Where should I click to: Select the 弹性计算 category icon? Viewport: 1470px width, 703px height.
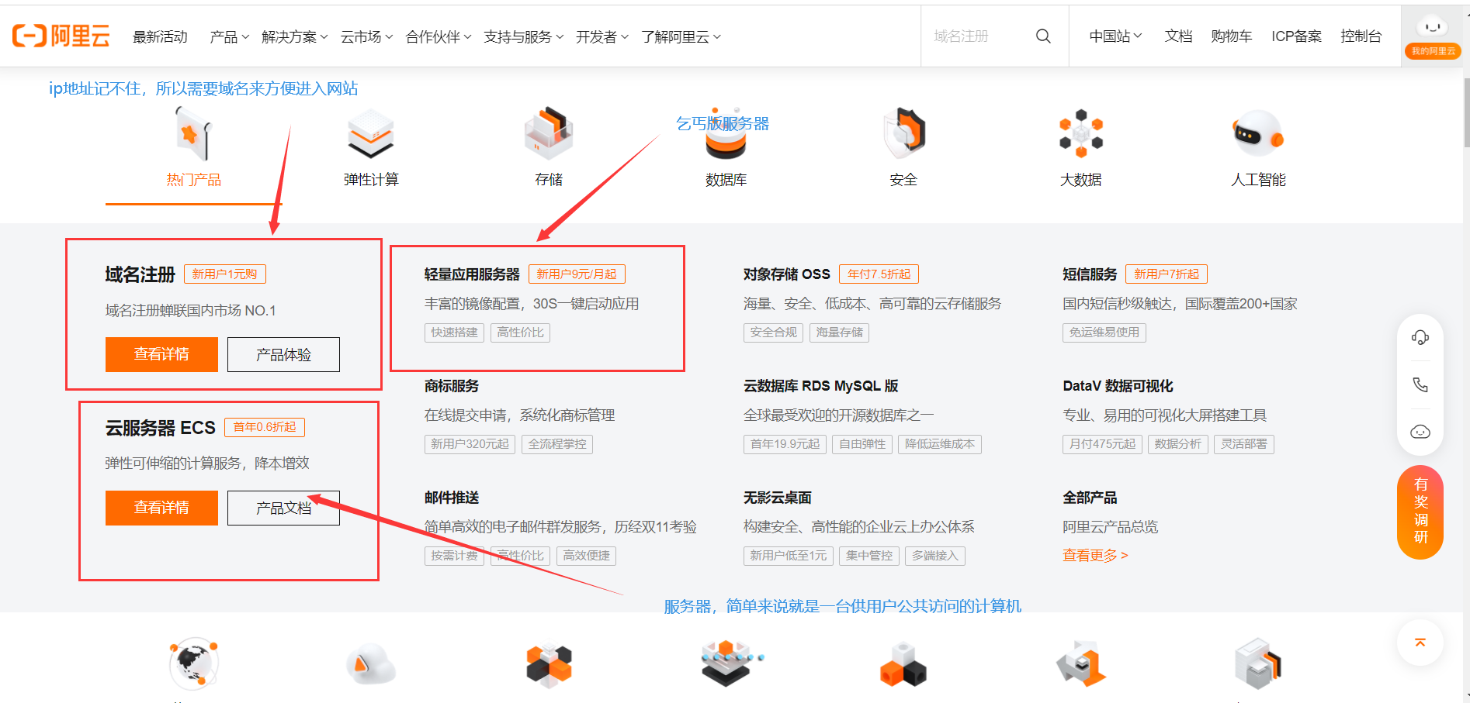coord(371,133)
